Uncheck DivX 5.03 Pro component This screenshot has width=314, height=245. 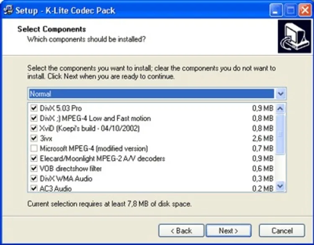[x=34, y=108]
